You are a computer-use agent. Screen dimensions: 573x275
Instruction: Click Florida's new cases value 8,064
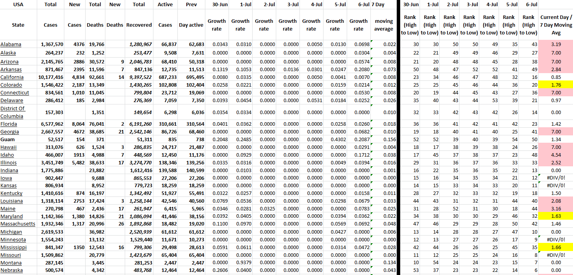pyautogui.click(x=74, y=124)
